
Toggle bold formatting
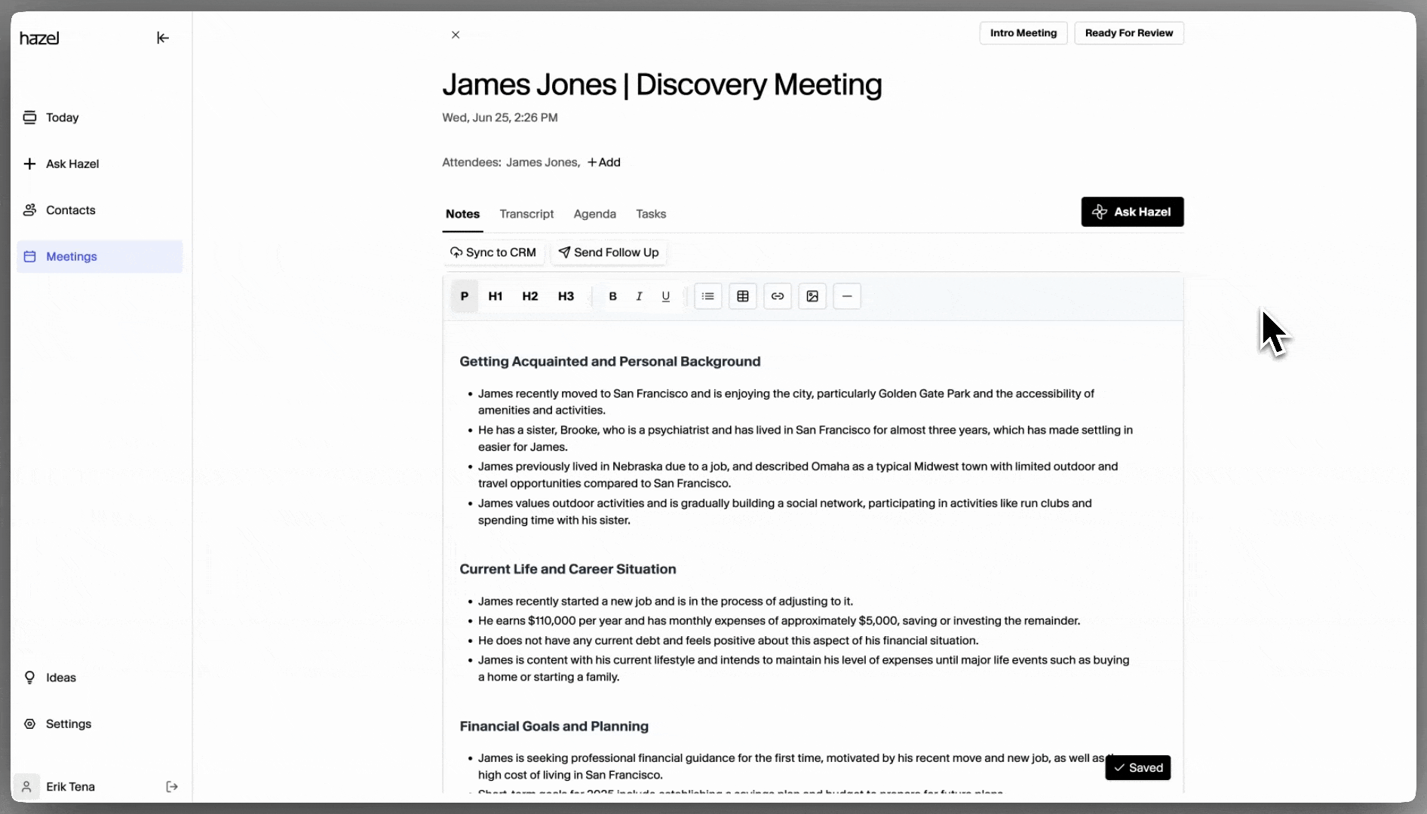coord(612,296)
